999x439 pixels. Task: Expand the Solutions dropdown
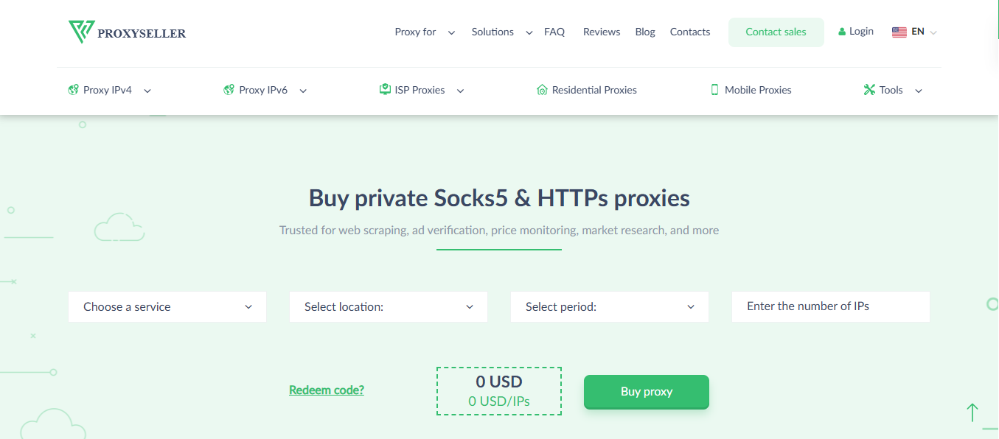529,32
